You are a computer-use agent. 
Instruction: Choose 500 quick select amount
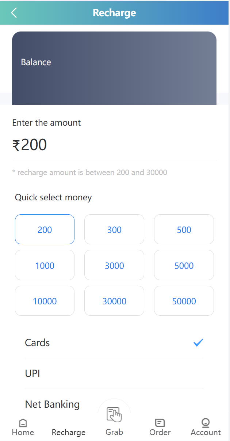[x=184, y=230]
